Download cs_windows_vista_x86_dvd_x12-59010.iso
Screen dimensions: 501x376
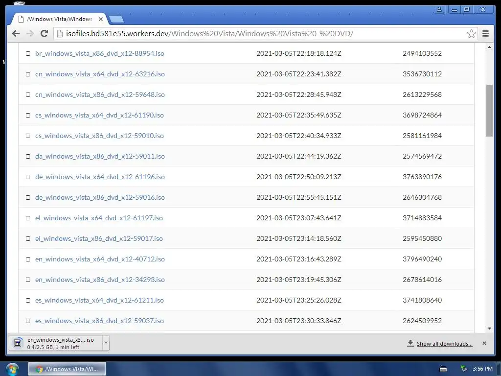[99, 136]
